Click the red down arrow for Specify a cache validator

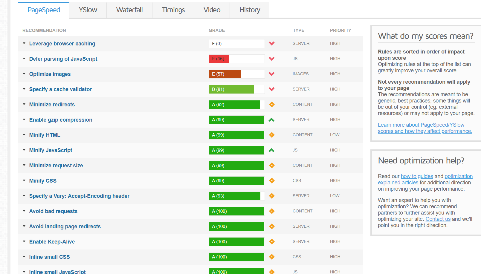click(271, 89)
